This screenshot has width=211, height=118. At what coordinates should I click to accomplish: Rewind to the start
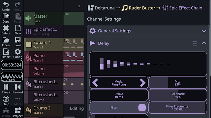point(17,89)
